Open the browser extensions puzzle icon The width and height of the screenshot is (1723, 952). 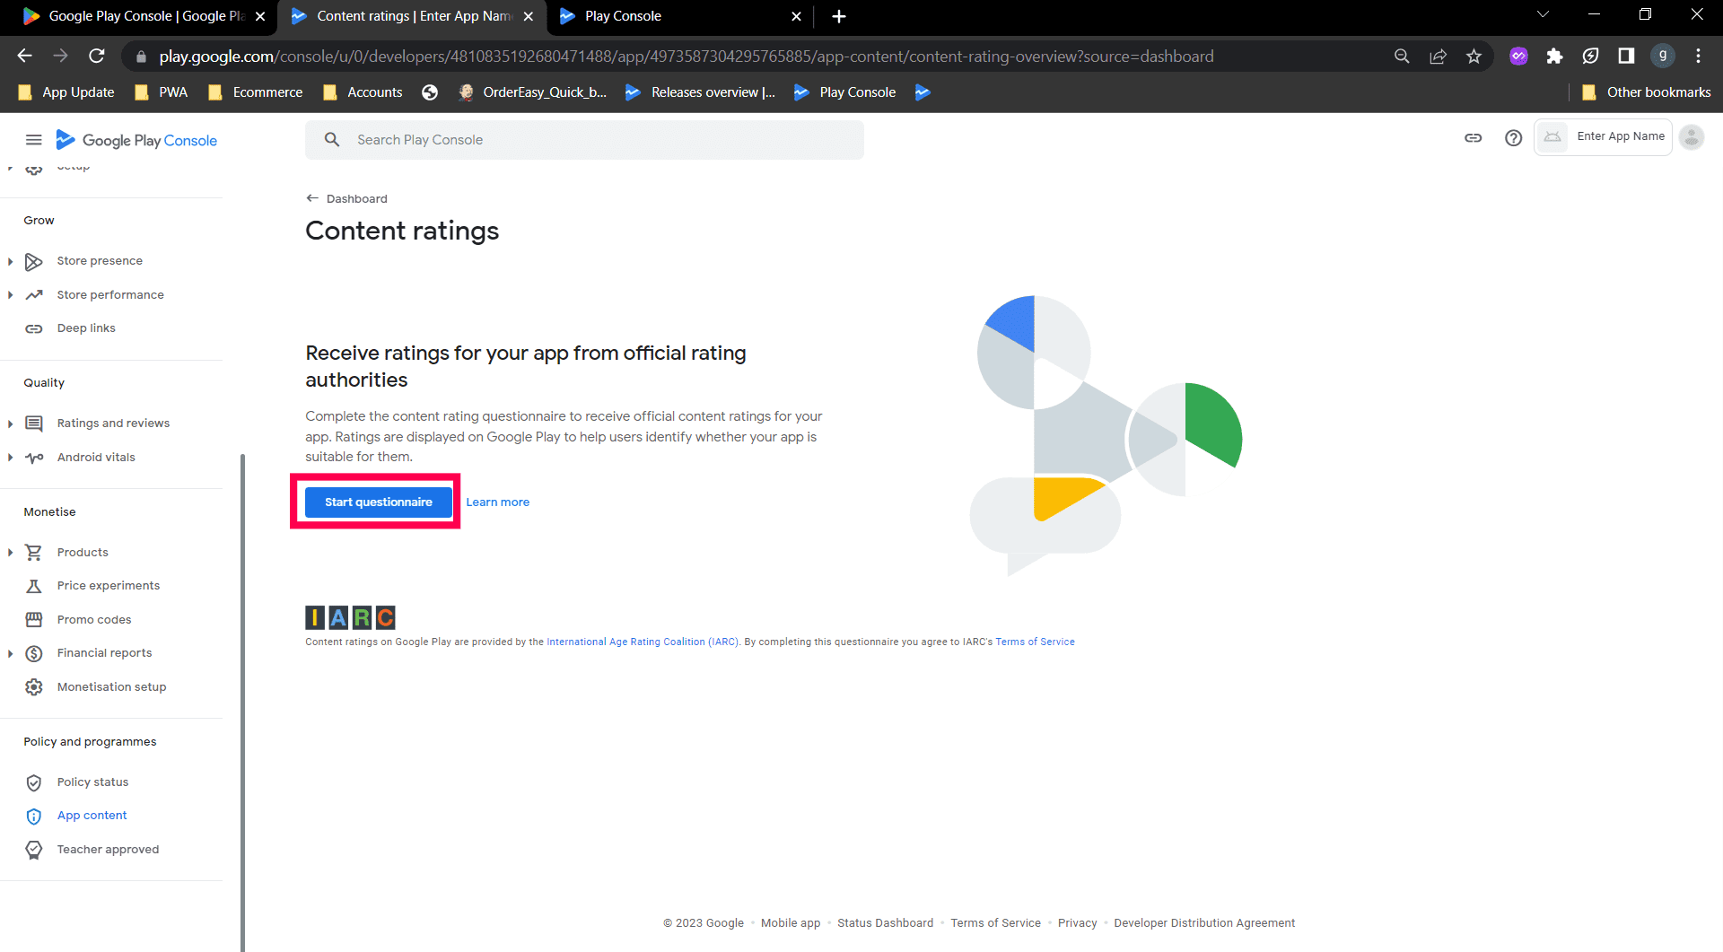point(1554,57)
